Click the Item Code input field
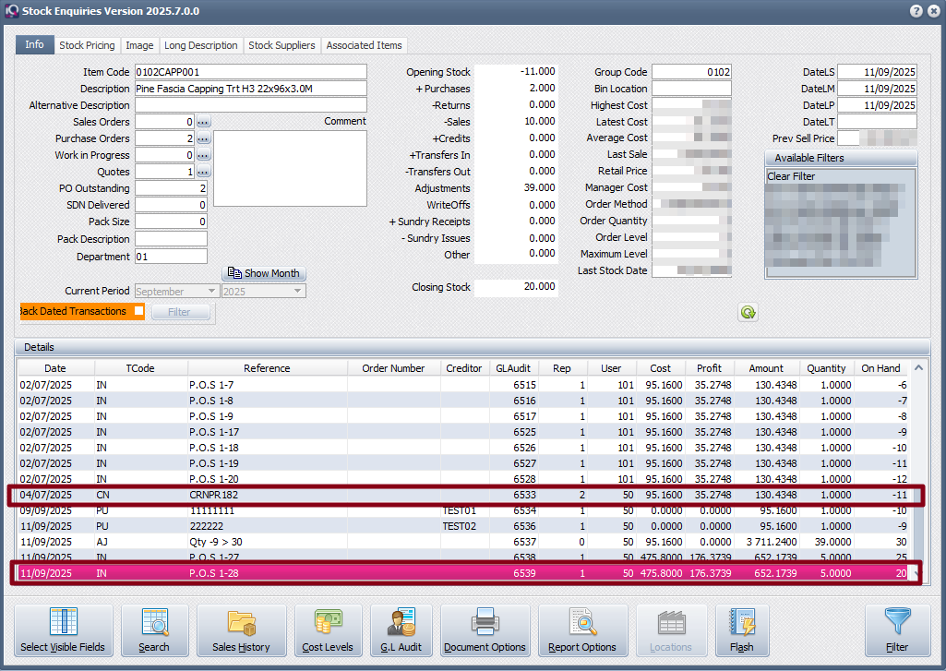Image resolution: width=946 pixels, height=671 pixels. [x=250, y=72]
